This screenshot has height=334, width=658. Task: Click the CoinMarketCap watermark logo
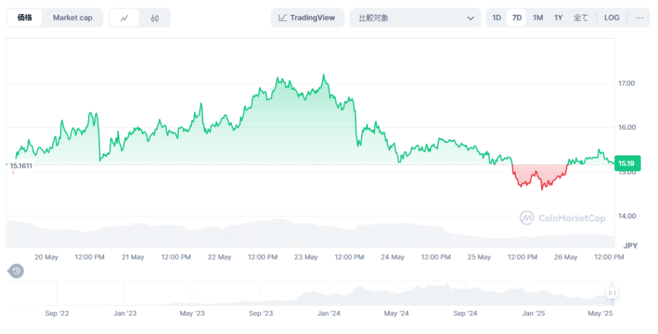(563, 218)
